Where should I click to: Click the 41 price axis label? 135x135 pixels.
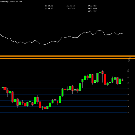[128, 101]
